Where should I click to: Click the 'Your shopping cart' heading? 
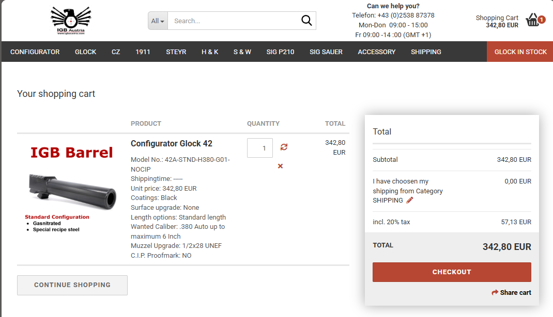click(x=56, y=94)
